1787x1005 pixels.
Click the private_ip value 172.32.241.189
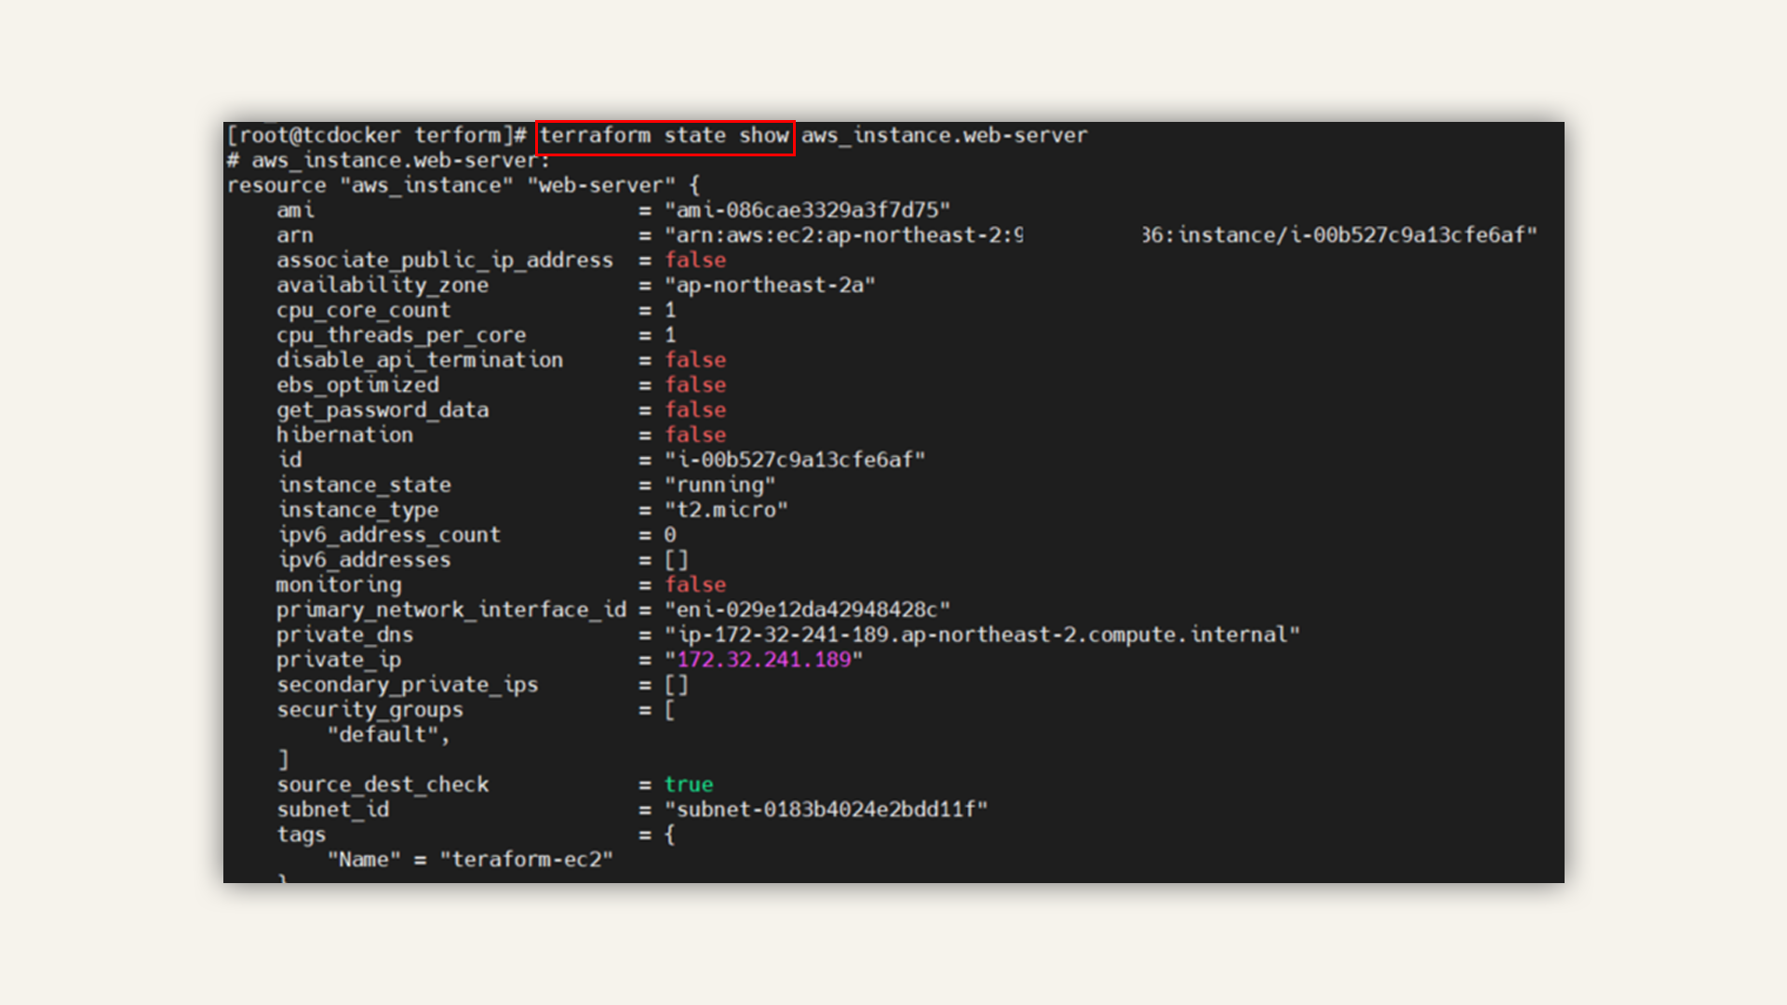click(763, 660)
